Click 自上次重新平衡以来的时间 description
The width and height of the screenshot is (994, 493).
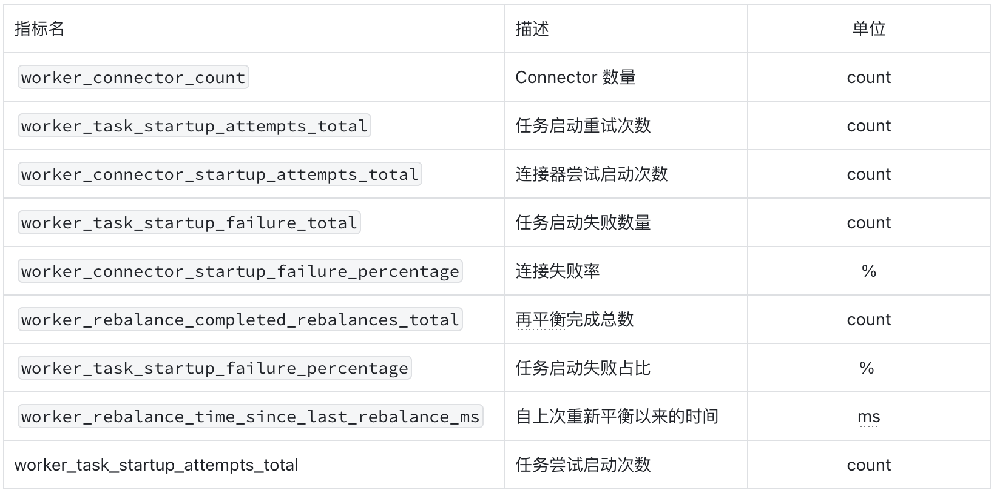(x=617, y=416)
